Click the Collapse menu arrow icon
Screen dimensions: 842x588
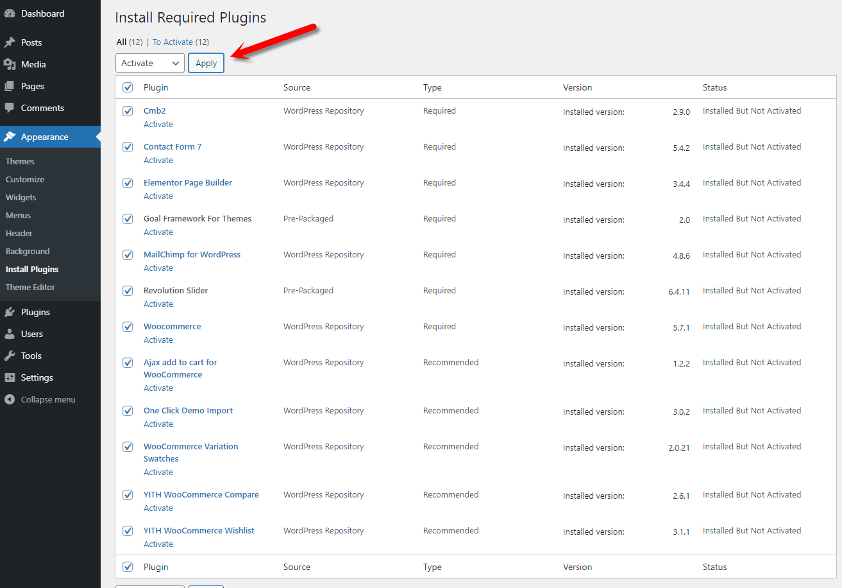(x=10, y=399)
